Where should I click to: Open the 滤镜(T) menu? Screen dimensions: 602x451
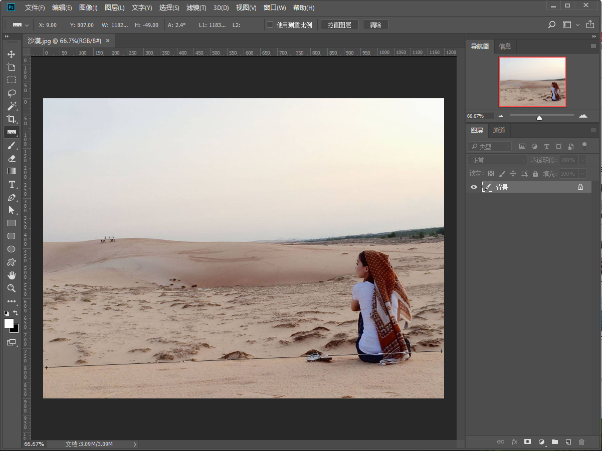(x=196, y=8)
